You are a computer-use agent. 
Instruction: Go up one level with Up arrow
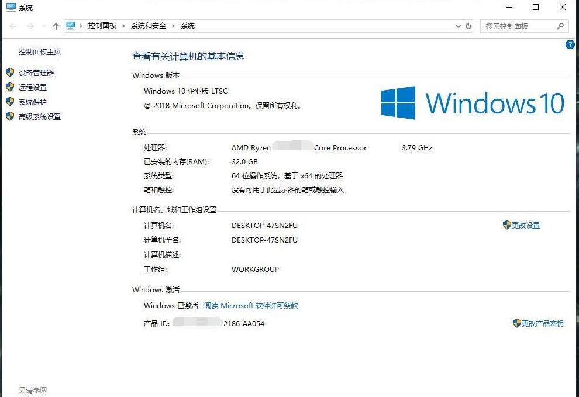tap(56, 26)
